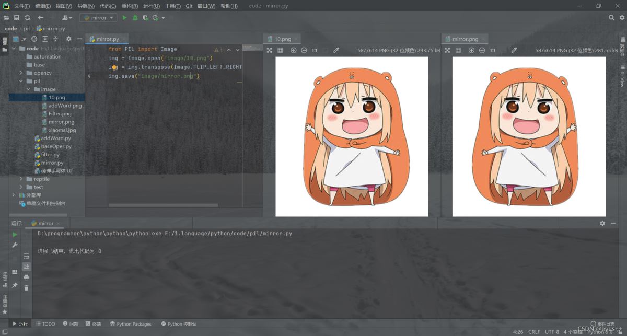Collapse the image folder in project tree
The width and height of the screenshot is (627, 336).
pos(29,89)
